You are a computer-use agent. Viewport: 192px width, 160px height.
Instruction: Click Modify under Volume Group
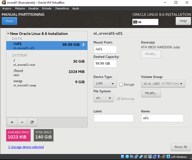(151, 93)
